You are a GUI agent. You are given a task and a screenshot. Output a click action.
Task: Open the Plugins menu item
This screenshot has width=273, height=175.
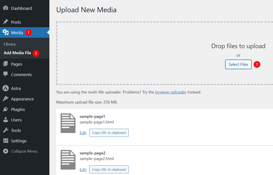click(x=25, y=109)
